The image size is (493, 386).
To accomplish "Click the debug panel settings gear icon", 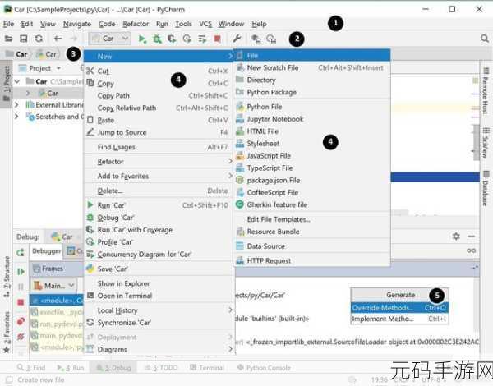I will (456, 236).
